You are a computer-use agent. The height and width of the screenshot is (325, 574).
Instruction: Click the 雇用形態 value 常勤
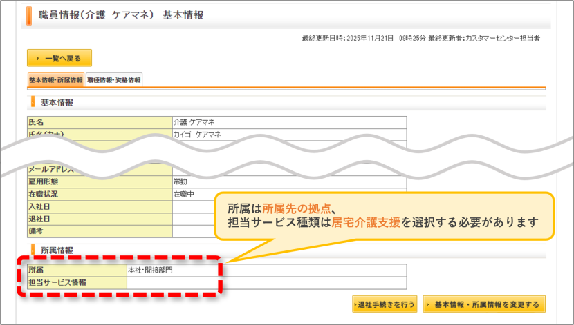tap(180, 181)
